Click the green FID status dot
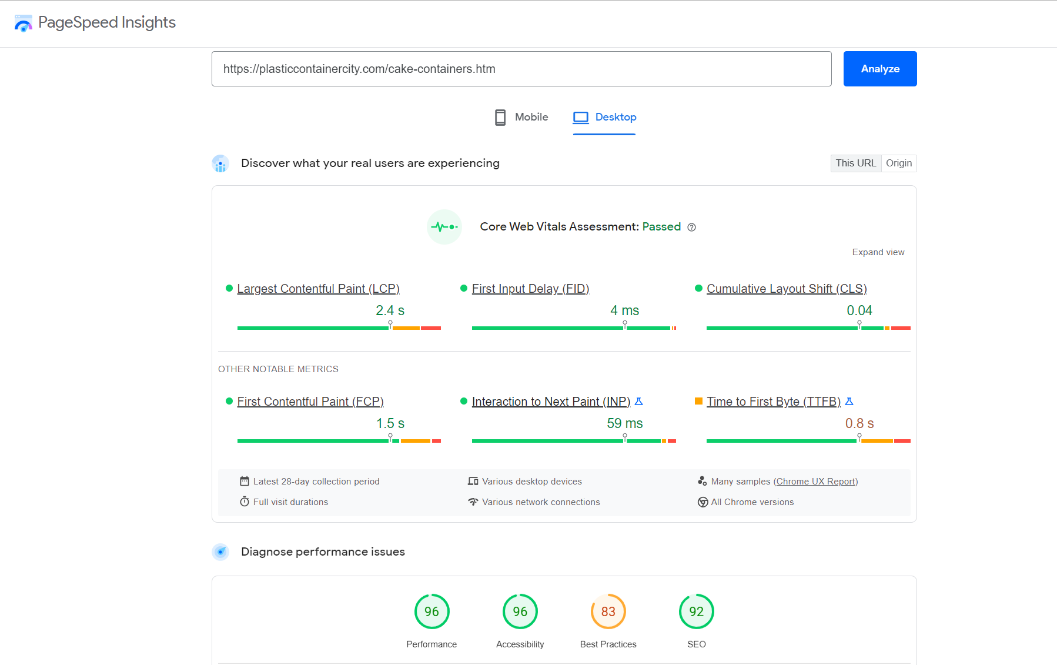 click(464, 288)
